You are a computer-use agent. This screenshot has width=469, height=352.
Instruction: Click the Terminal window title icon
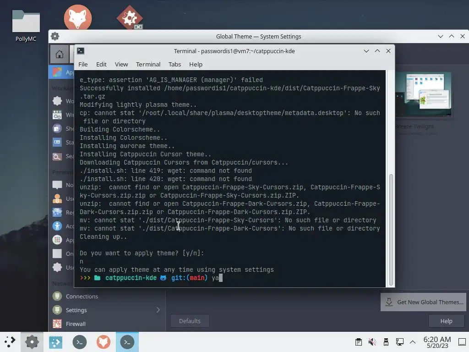[81, 51]
